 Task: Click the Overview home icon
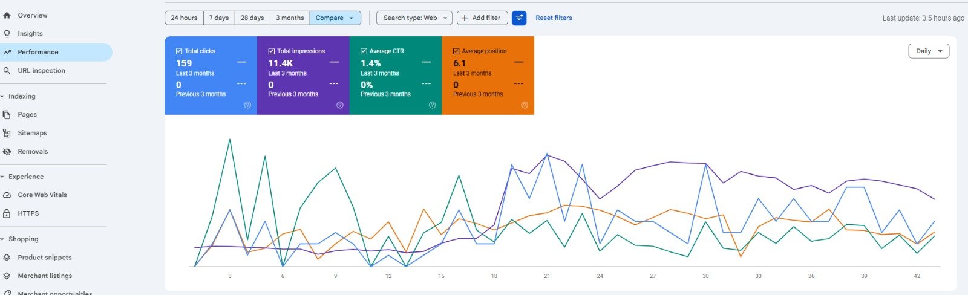coord(7,15)
